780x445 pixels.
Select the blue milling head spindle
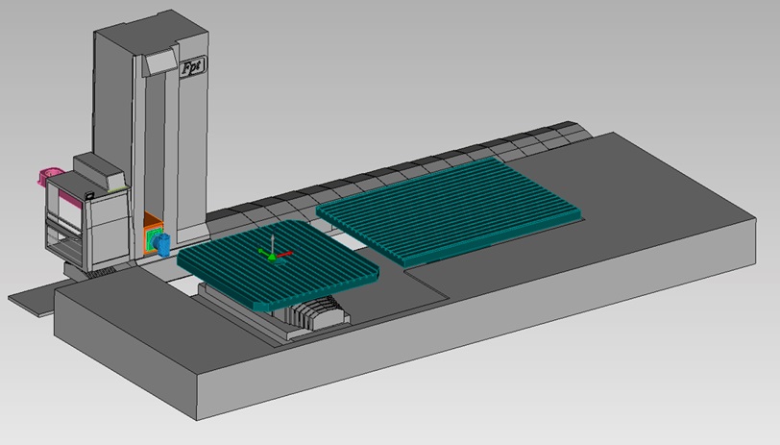click(x=161, y=243)
